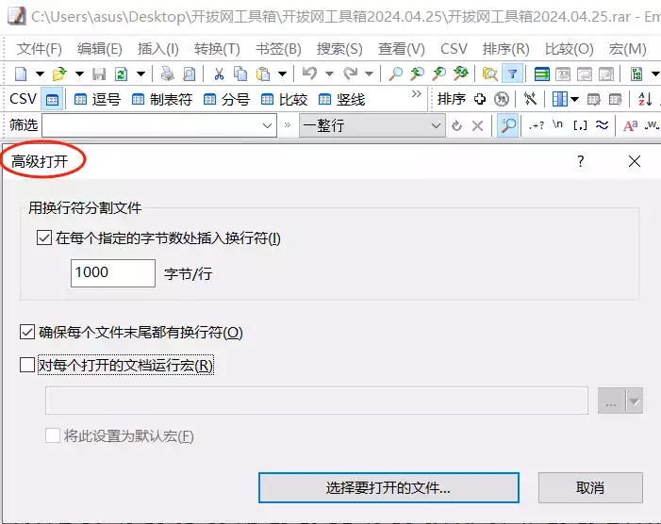Click the Find magnifier icon in toolbar
This screenshot has height=524, width=661.
point(396,74)
